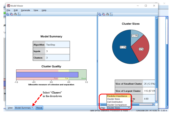Click the Clusters value 3 cell
Viewport: 172px width, 115px height.
(x=57, y=58)
